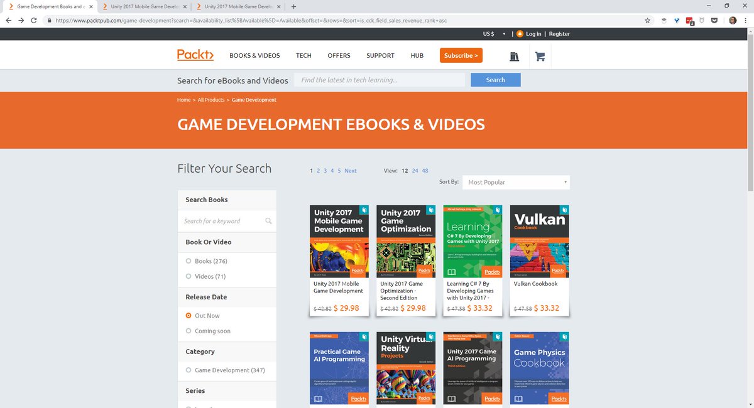
Task: View 48 items per page
Action: [425, 171]
